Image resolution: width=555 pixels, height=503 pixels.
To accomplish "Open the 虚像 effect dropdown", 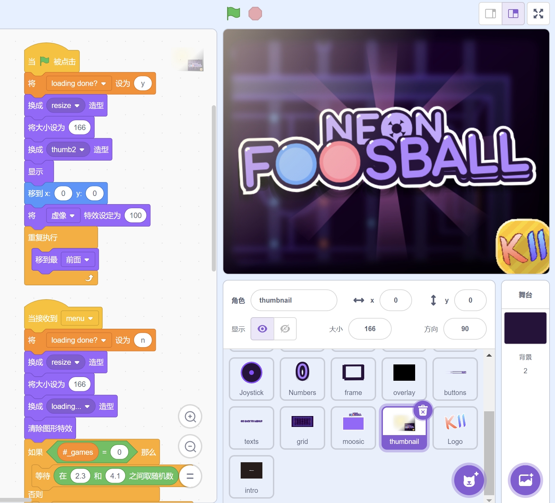I will [72, 216].
